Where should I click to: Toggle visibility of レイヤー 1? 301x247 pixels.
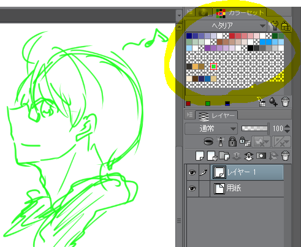[192, 173]
